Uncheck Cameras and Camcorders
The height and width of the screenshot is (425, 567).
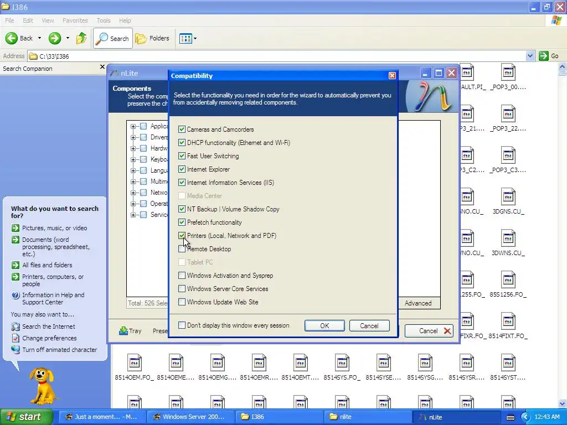click(182, 129)
